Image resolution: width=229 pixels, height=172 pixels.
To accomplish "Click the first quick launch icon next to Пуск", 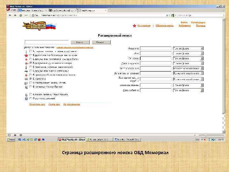I will [x=20, y=140].
